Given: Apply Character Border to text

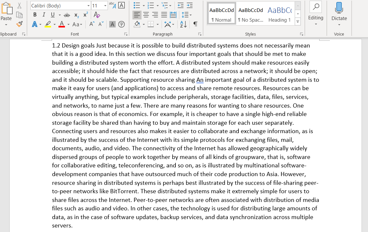Looking at the screenshot, I should click(121, 5).
